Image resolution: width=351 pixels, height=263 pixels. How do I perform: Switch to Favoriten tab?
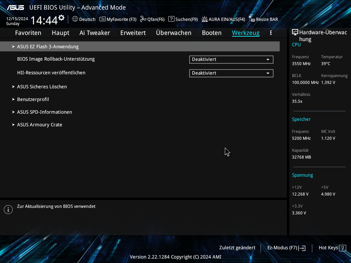tap(28, 33)
